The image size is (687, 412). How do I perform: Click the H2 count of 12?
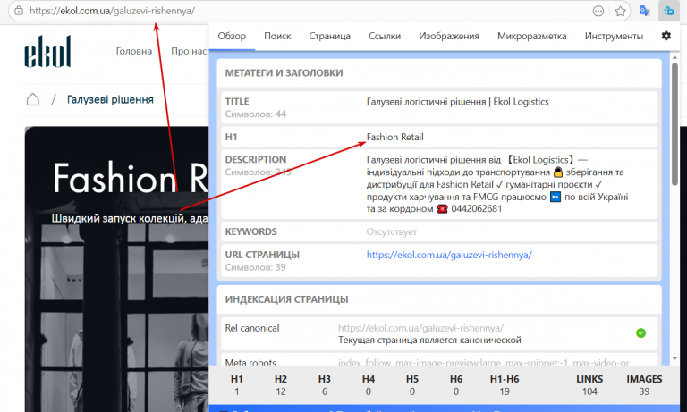pos(280,385)
